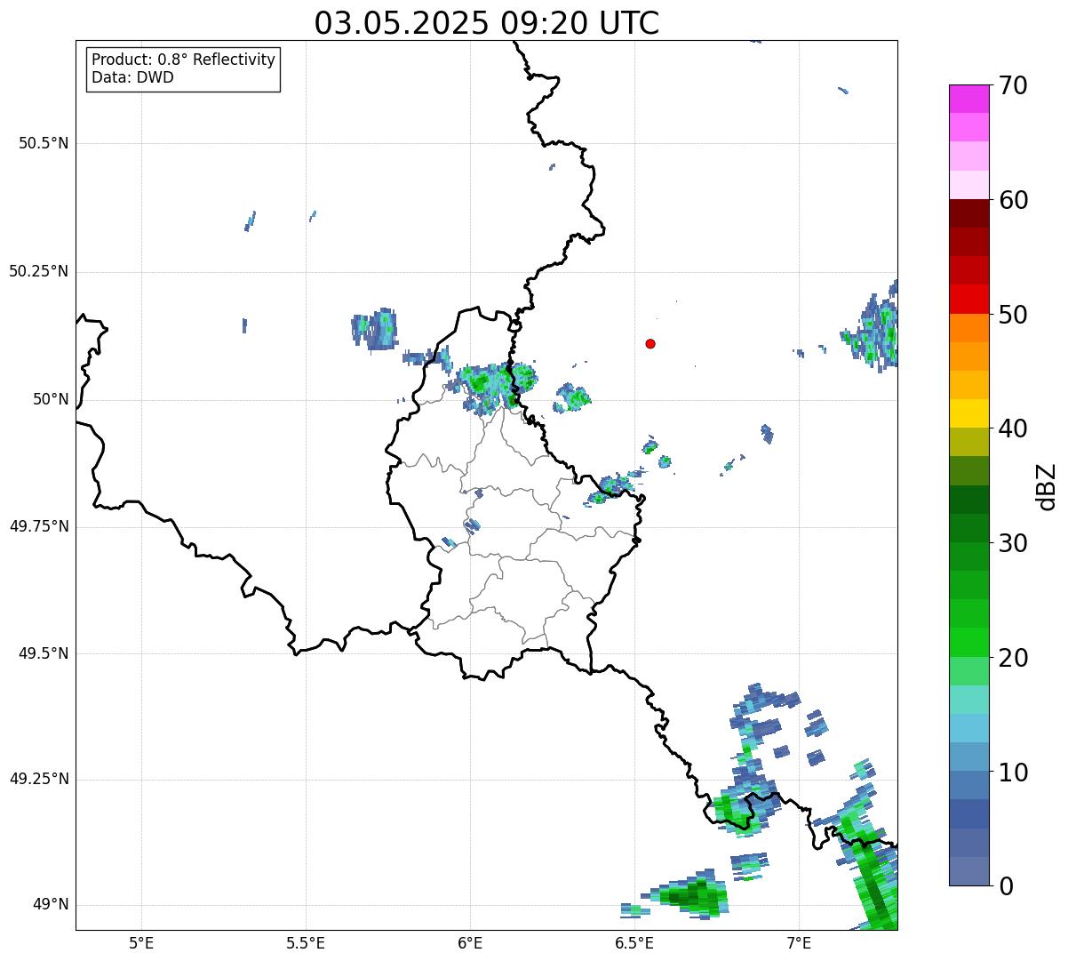Click the plot title 03.05.2025 09:20 UTC

(487, 23)
